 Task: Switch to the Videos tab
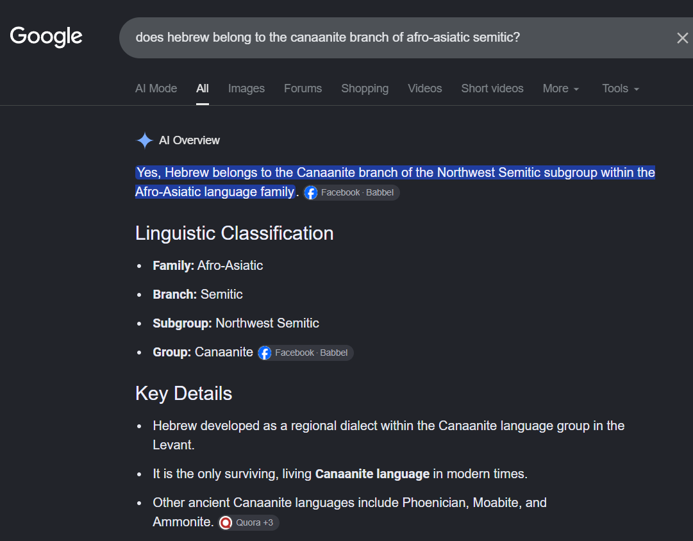click(425, 88)
